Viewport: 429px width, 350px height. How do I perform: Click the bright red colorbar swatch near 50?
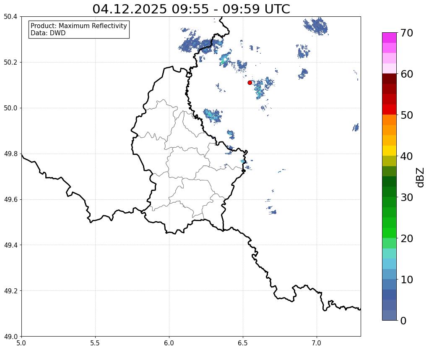click(x=389, y=110)
